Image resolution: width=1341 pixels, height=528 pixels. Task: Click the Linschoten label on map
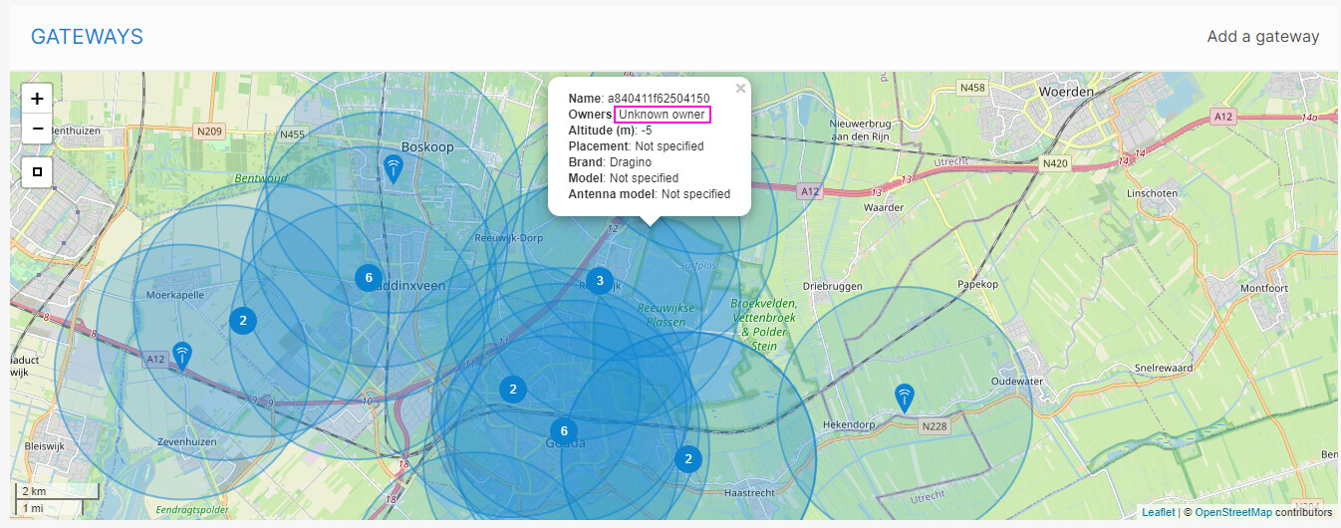[x=1152, y=192]
